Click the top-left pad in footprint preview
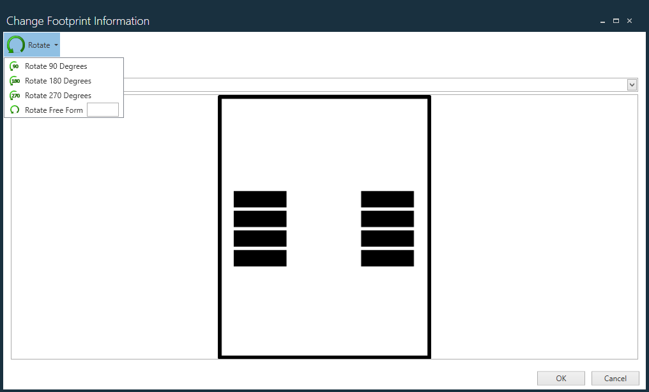 coord(260,198)
